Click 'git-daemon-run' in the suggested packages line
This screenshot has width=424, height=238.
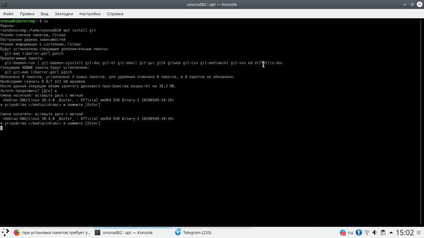pos(20,63)
